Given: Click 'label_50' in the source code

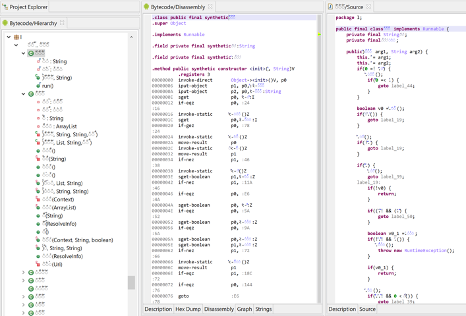Looking at the screenshot, I should click(x=401, y=217).
